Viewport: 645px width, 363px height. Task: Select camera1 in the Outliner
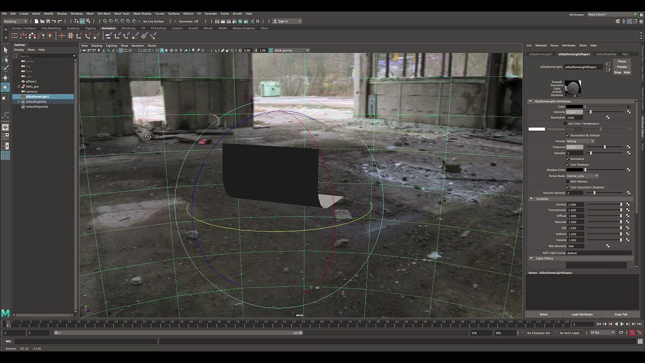(31, 91)
